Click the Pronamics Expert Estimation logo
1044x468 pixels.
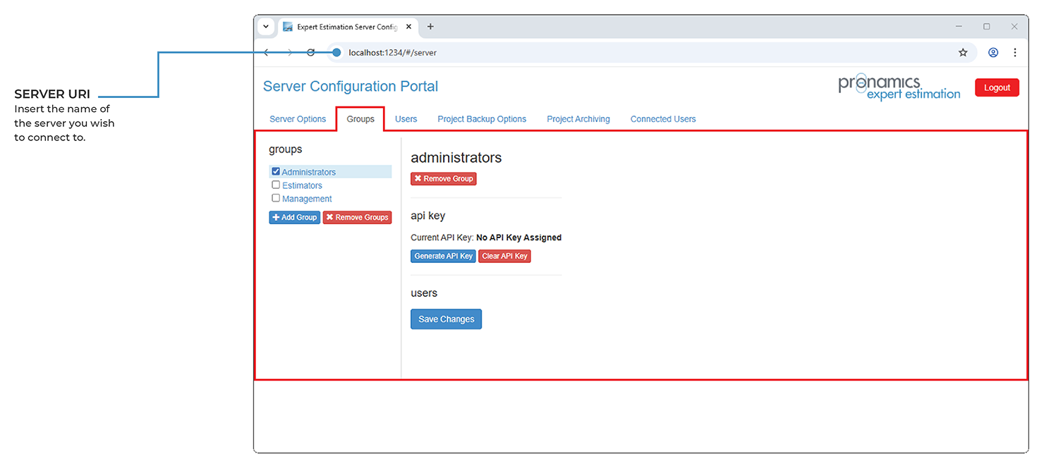coord(899,88)
